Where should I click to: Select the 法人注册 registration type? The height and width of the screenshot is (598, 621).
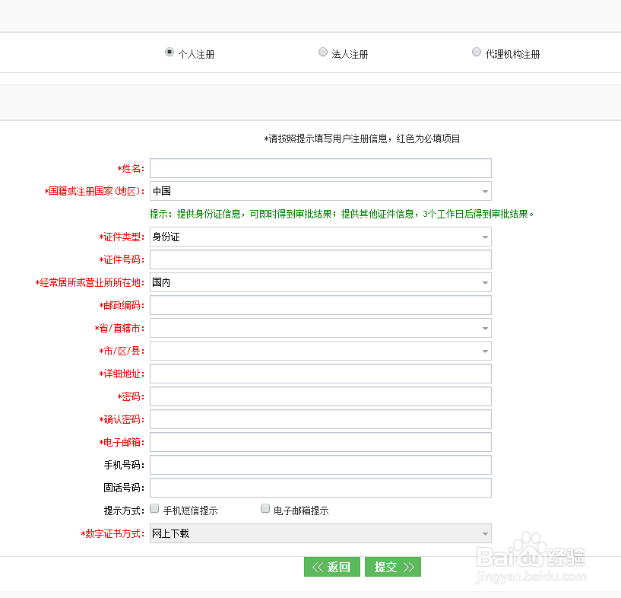point(323,52)
